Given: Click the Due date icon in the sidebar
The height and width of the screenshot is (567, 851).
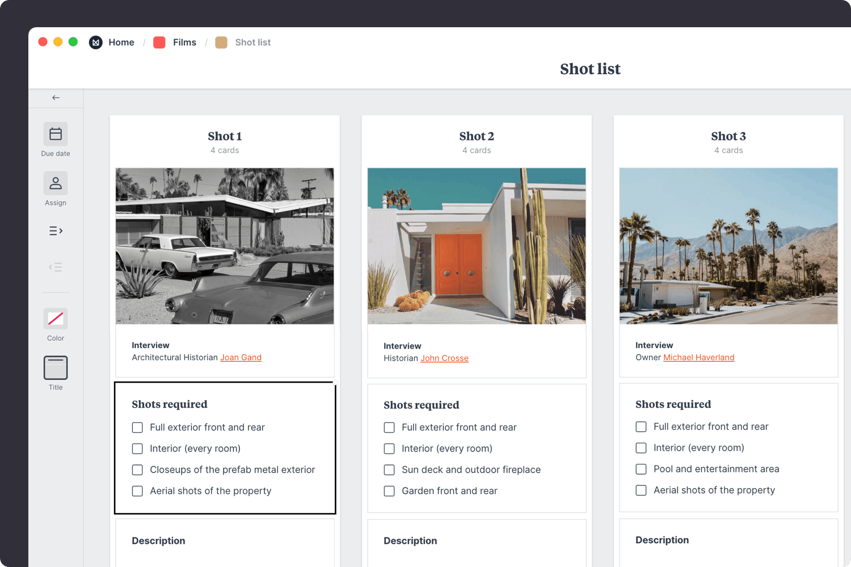Looking at the screenshot, I should point(55,134).
